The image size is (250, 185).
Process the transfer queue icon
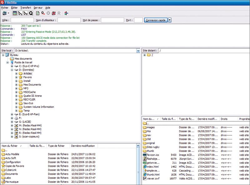(x=43, y=13)
